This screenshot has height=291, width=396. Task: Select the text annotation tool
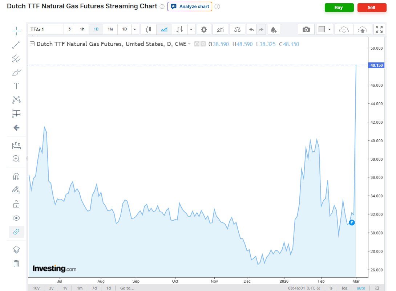(x=16, y=86)
